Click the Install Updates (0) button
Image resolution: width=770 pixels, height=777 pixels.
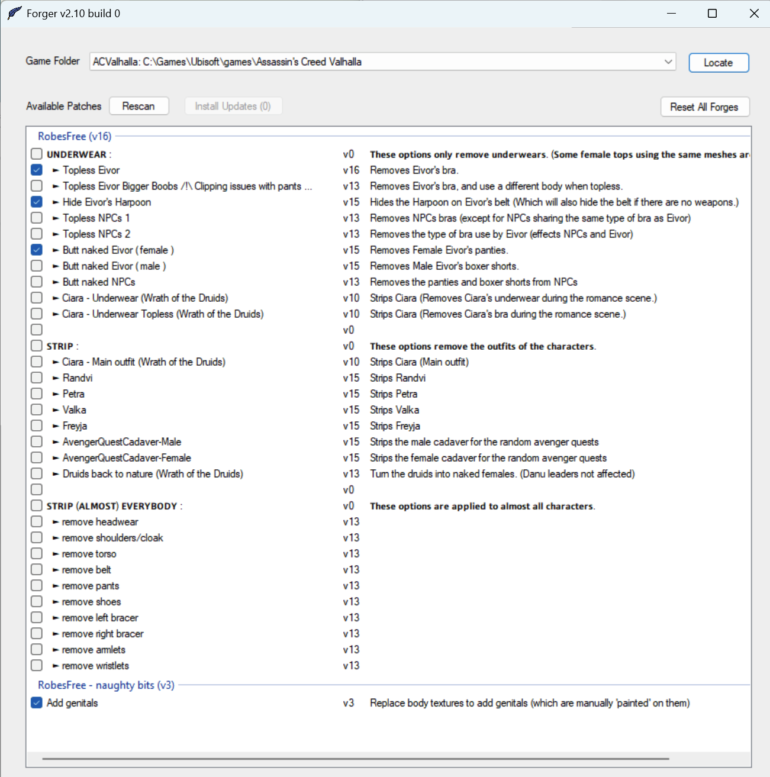coord(233,106)
